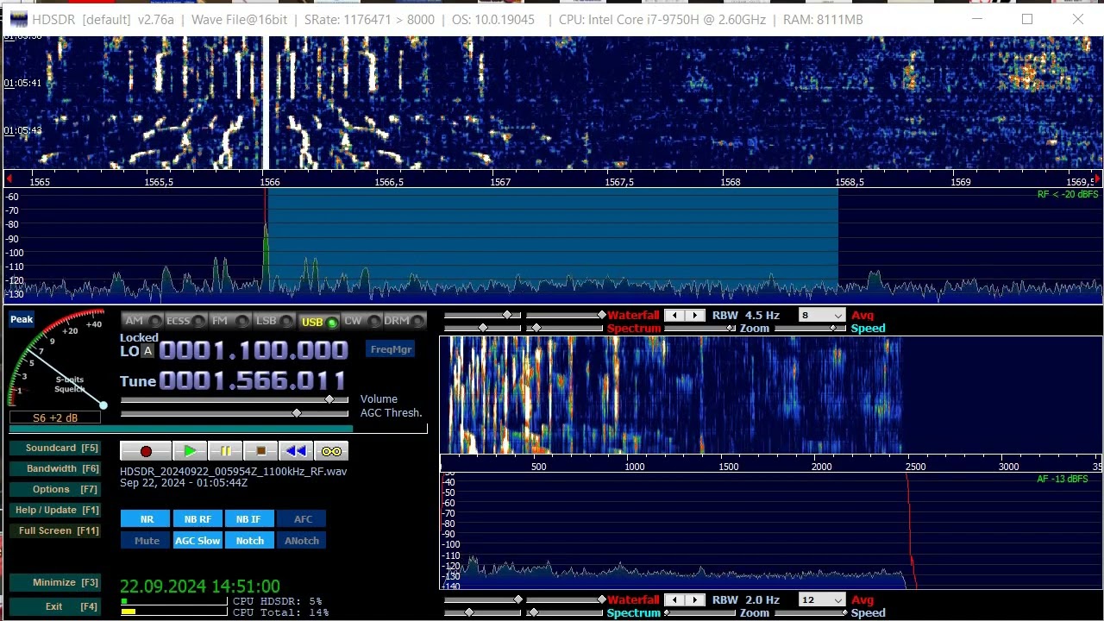Enable the ANotch auto notch button
1104x621 pixels.
302,541
